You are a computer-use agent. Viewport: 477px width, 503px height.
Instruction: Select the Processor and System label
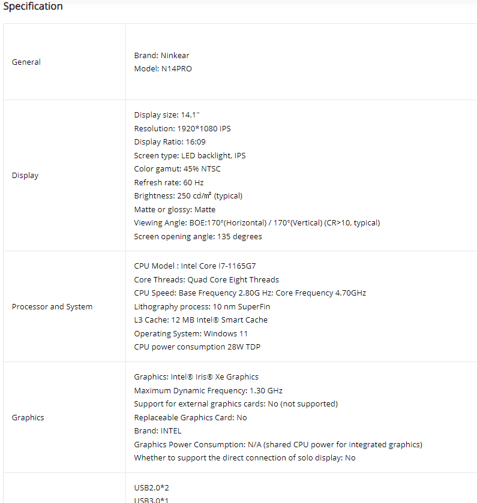coord(52,307)
